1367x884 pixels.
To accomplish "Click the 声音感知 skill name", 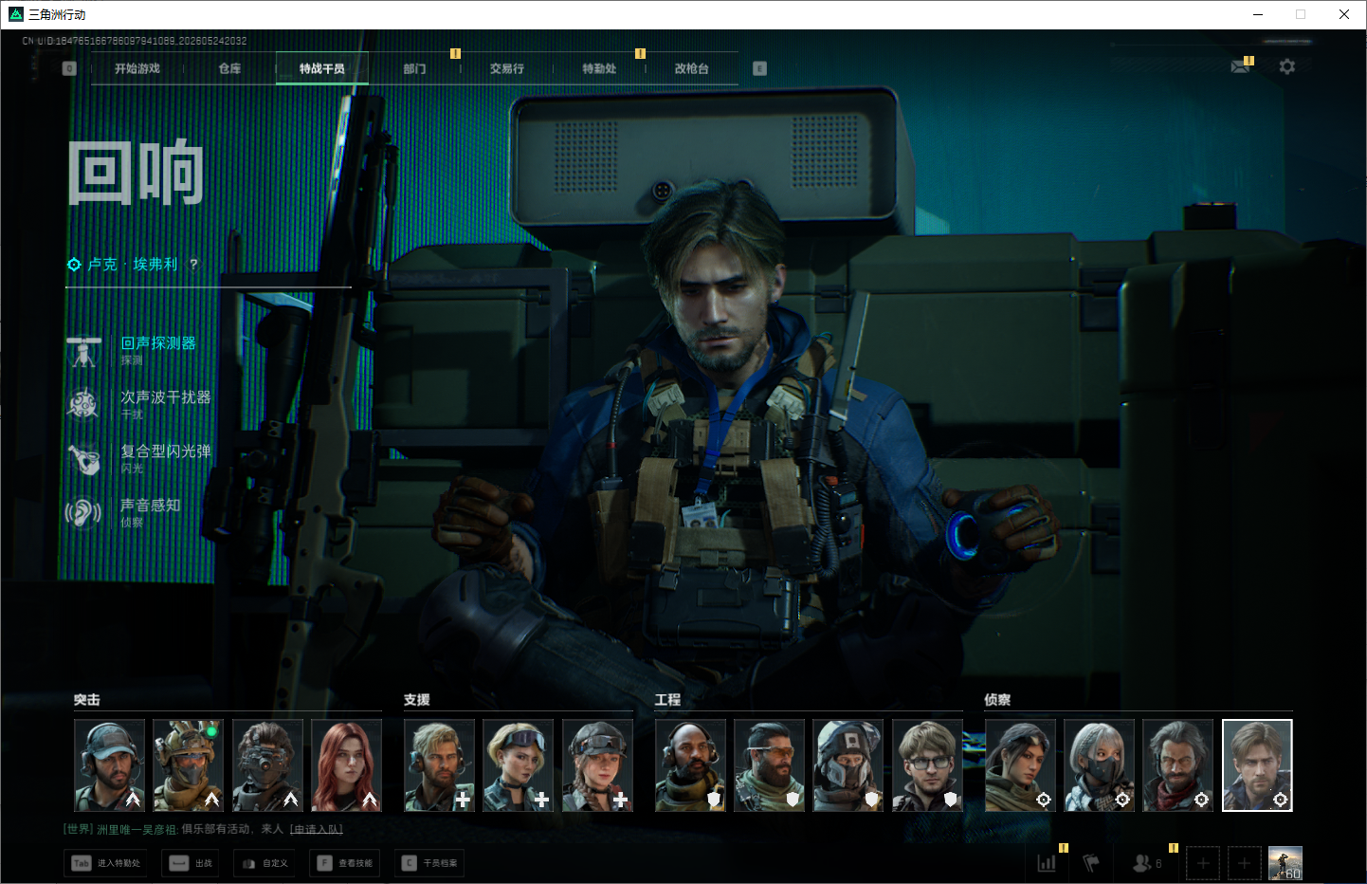I will click(x=151, y=506).
